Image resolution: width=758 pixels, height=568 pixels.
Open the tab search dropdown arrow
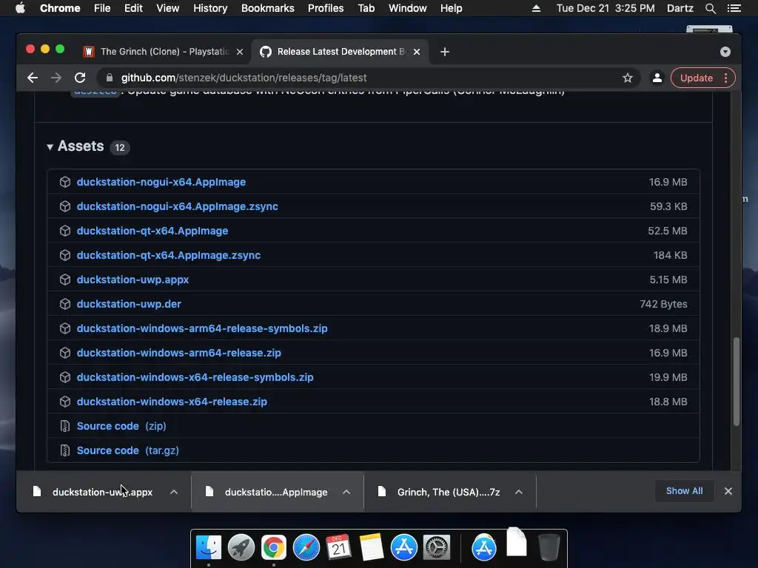[x=725, y=52]
